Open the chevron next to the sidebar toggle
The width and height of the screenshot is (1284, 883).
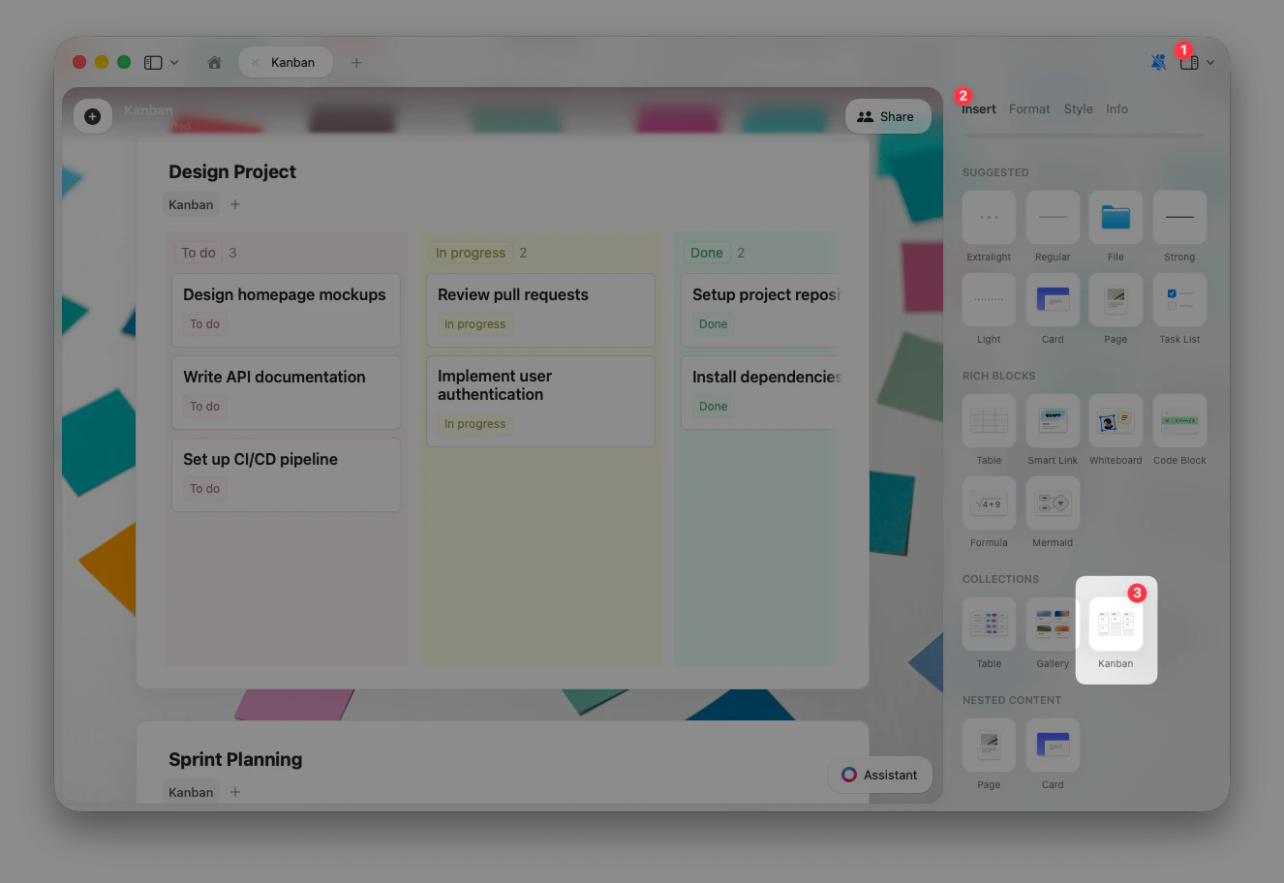click(x=170, y=62)
